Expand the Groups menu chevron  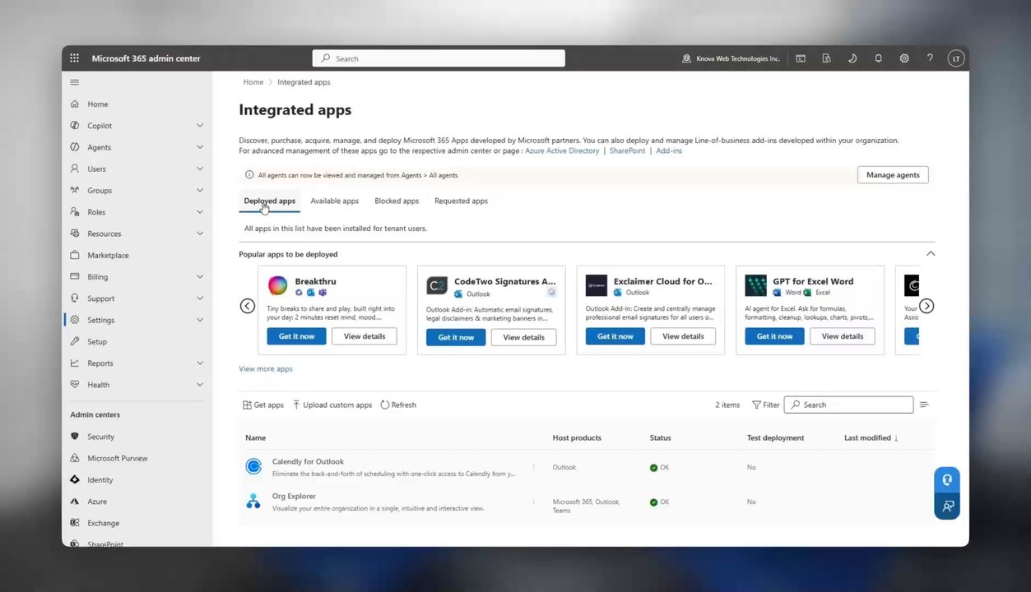coord(200,190)
